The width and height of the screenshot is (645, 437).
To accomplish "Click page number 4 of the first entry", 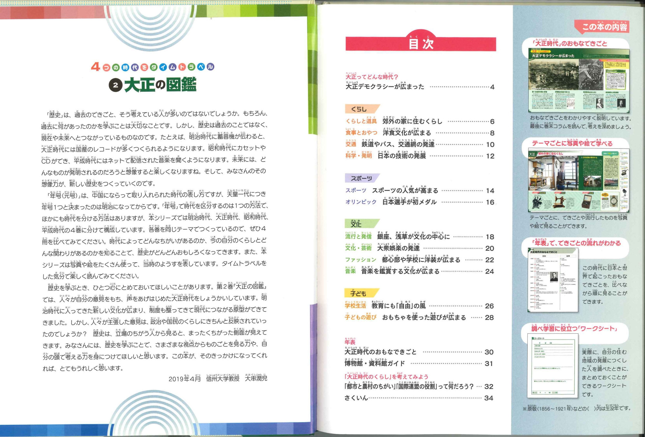I will [x=492, y=87].
